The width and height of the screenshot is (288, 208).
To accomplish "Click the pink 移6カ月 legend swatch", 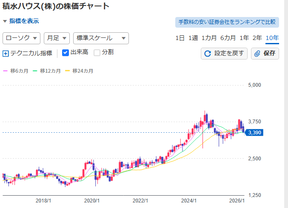I will [x=6, y=71].
